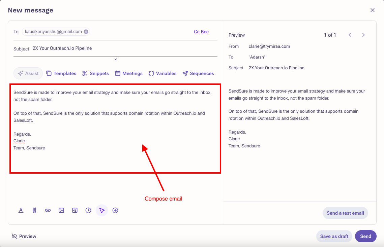The image size is (384, 247).
Task: Add Cc recipients
Action: [197, 32]
